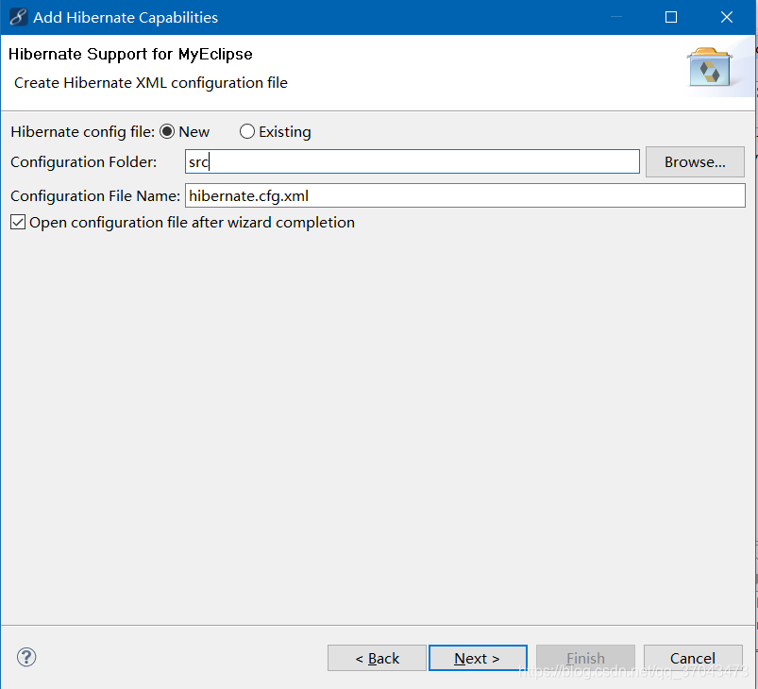The height and width of the screenshot is (689, 758).
Task: Proceed with the Next > button
Action: tap(478, 658)
